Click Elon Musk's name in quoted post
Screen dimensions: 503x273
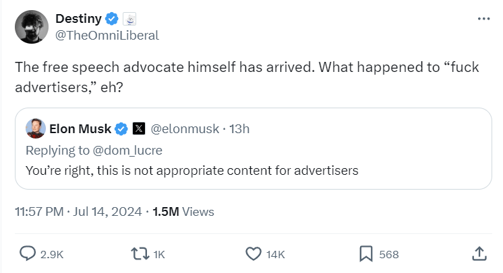pyautogui.click(x=81, y=128)
